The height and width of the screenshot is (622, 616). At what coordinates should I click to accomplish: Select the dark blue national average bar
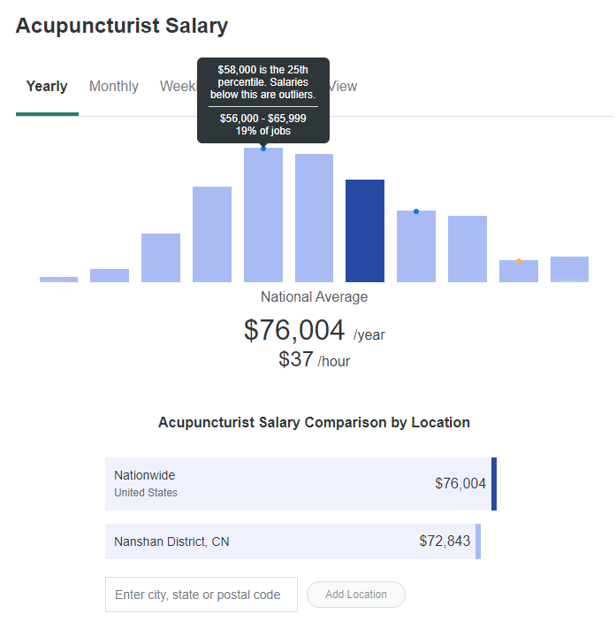[x=365, y=231]
